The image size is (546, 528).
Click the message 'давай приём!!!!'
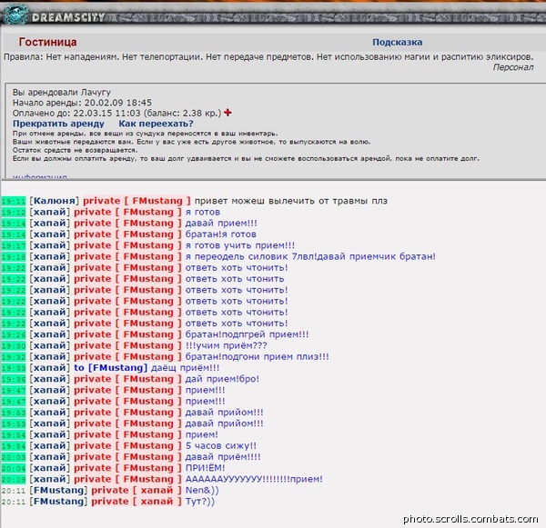[223, 457]
